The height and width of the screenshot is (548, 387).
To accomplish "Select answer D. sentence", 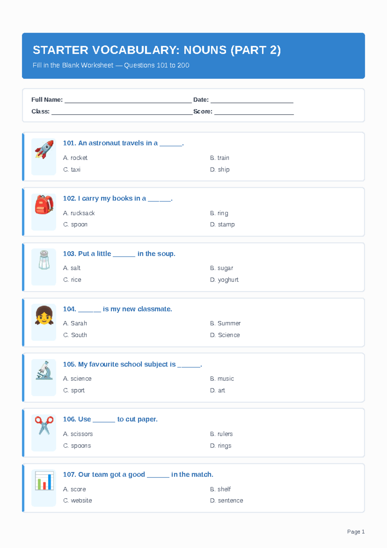I will 226,501.
